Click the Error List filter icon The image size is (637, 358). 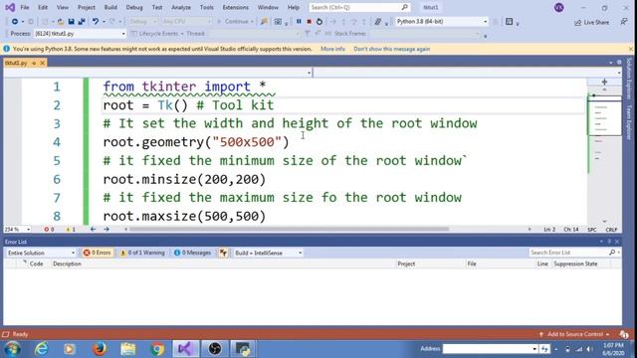[x=223, y=253]
